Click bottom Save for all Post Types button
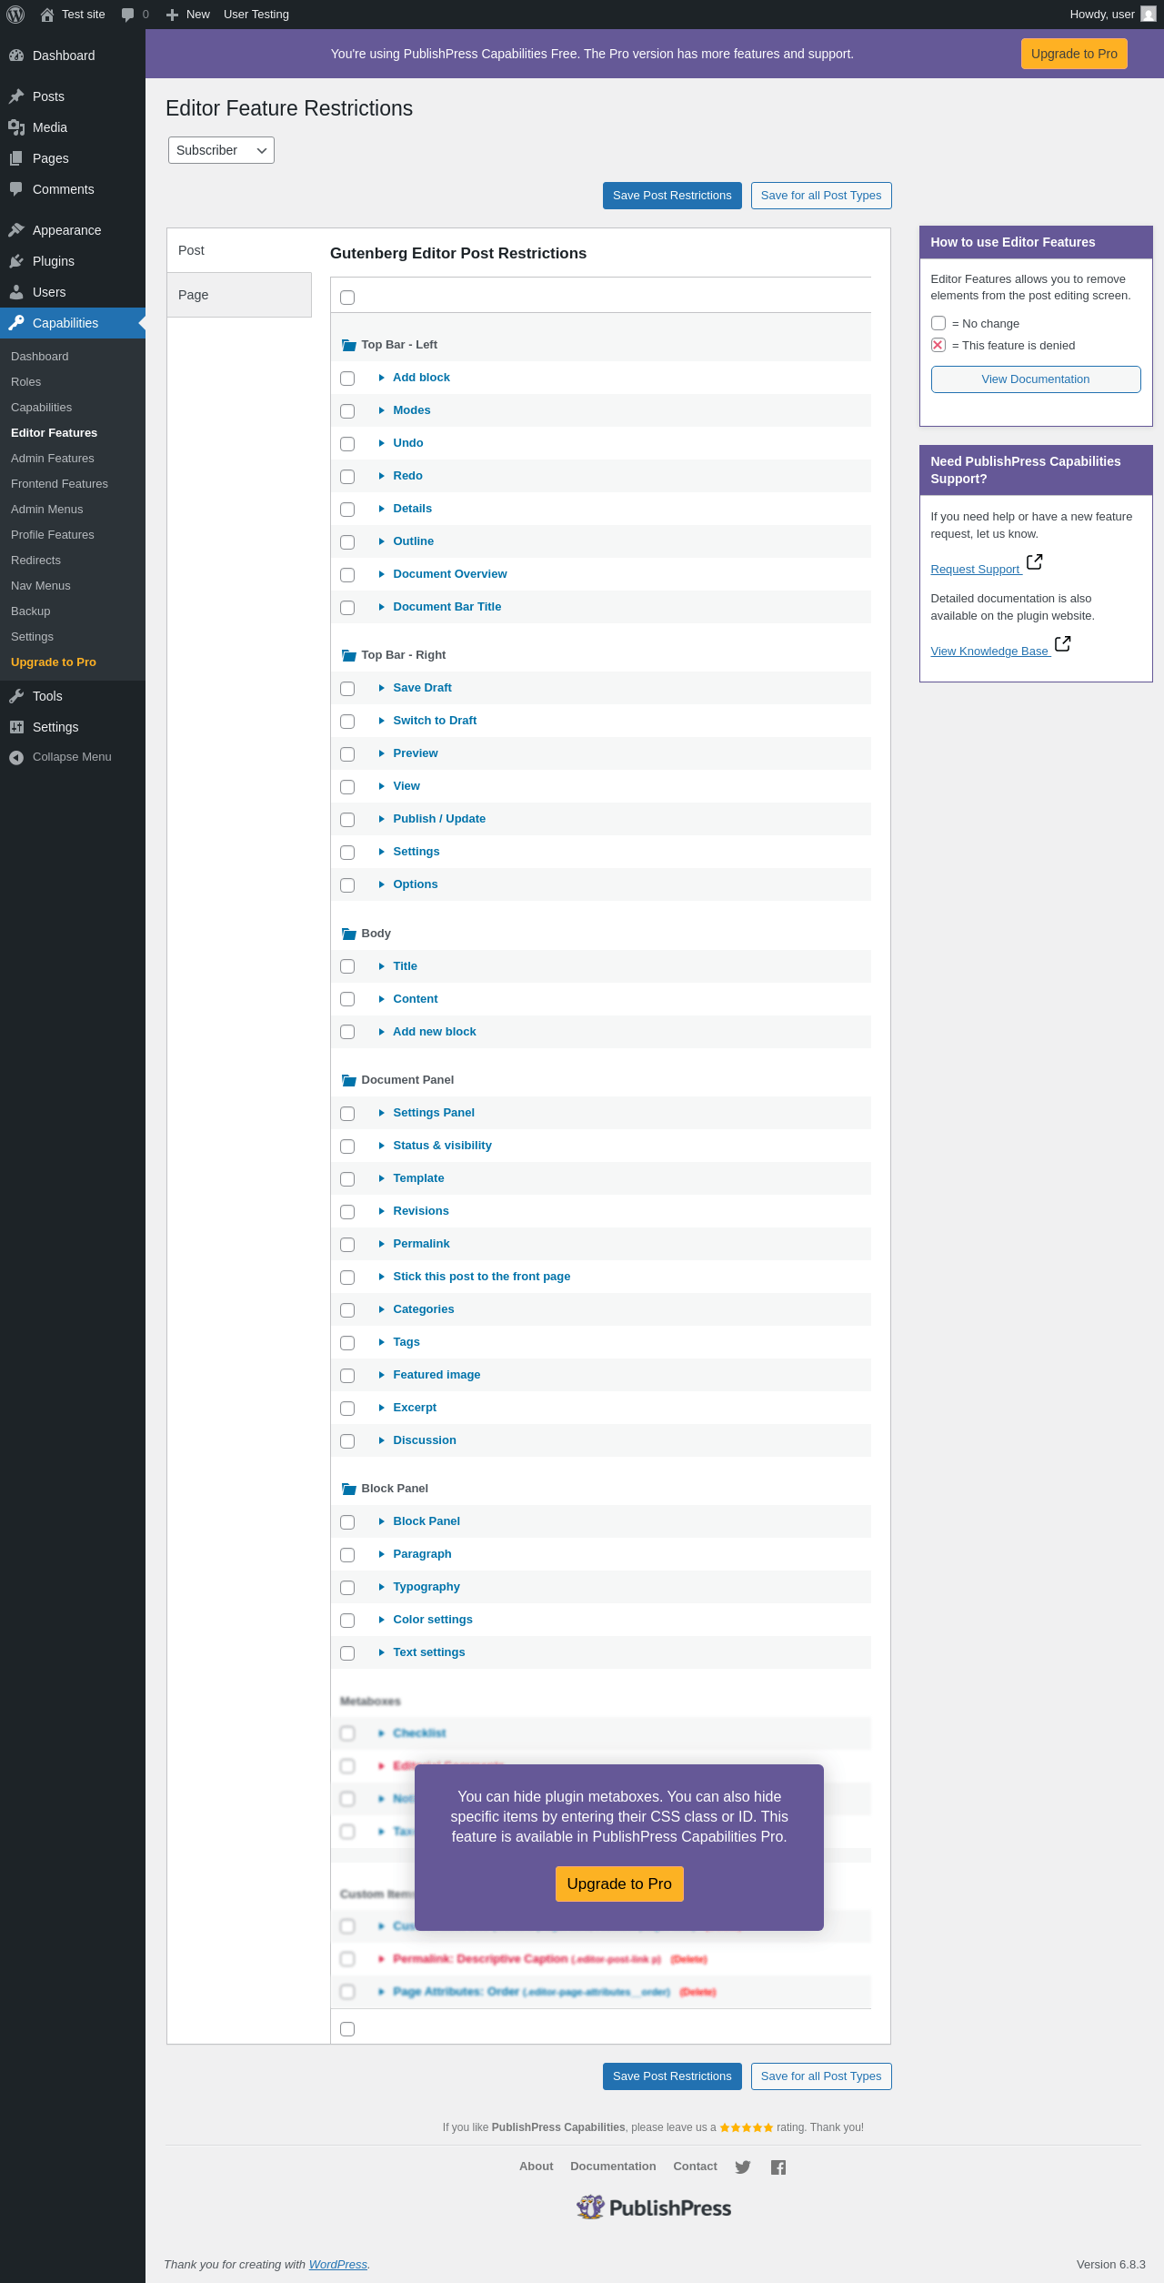The height and width of the screenshot is (2283, 1164). [821, 2076]
